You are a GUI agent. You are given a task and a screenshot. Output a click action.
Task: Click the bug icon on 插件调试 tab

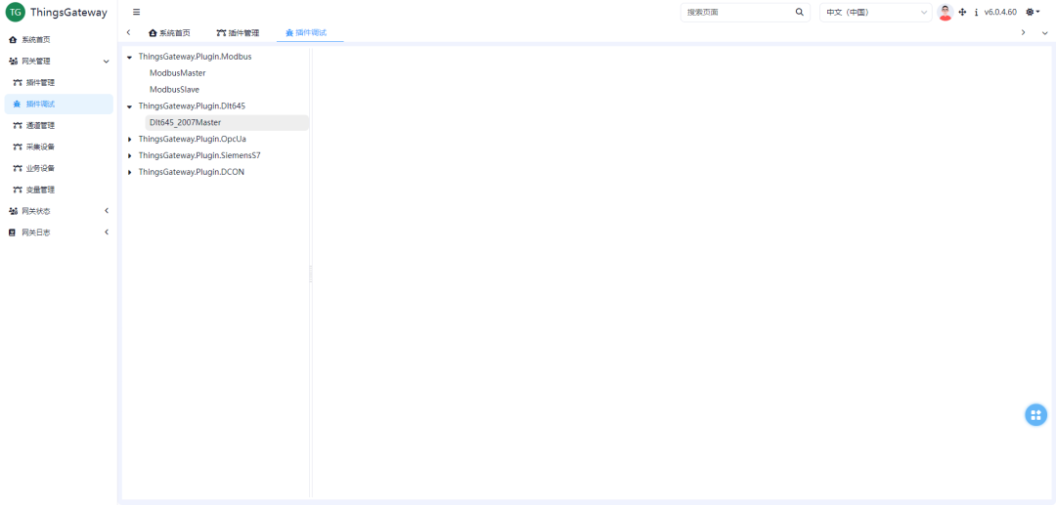pos(289,32)
